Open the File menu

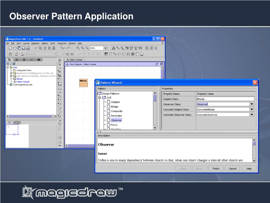(8, 43)
